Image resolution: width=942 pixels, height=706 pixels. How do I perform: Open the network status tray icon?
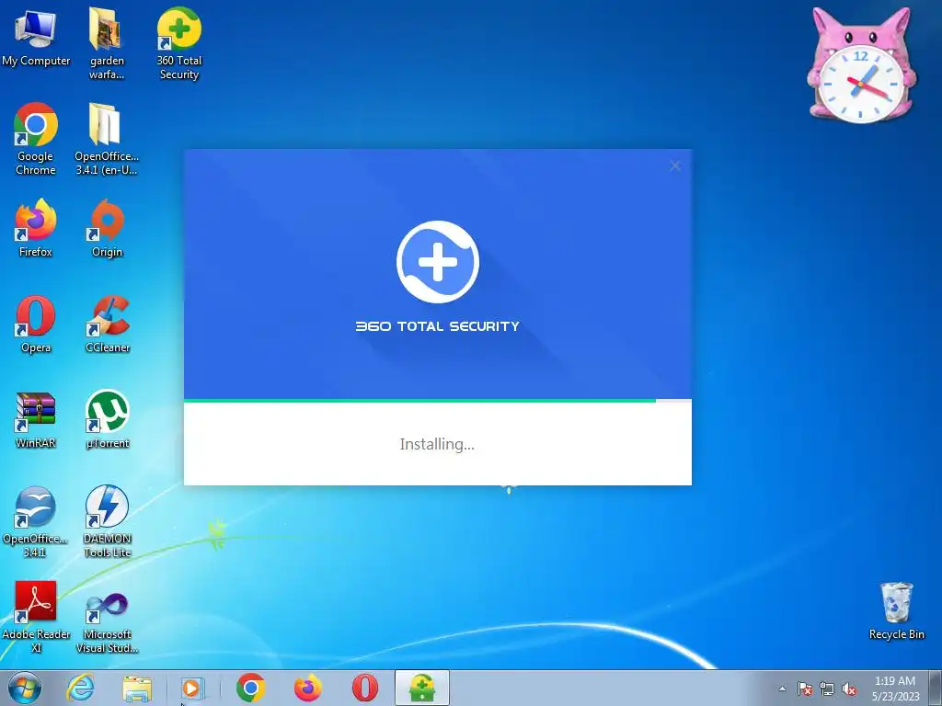(827, 689)
